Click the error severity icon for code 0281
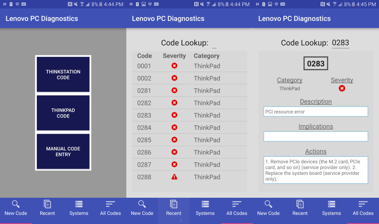 click(174, 90)
